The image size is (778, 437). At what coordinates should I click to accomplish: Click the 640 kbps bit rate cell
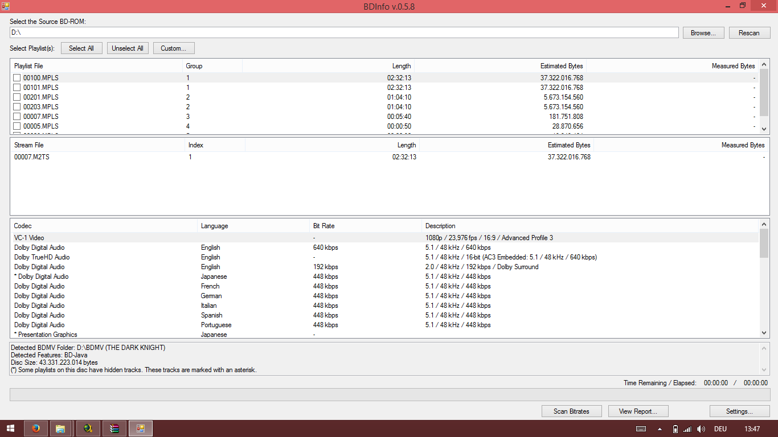(x=325, y=248)
